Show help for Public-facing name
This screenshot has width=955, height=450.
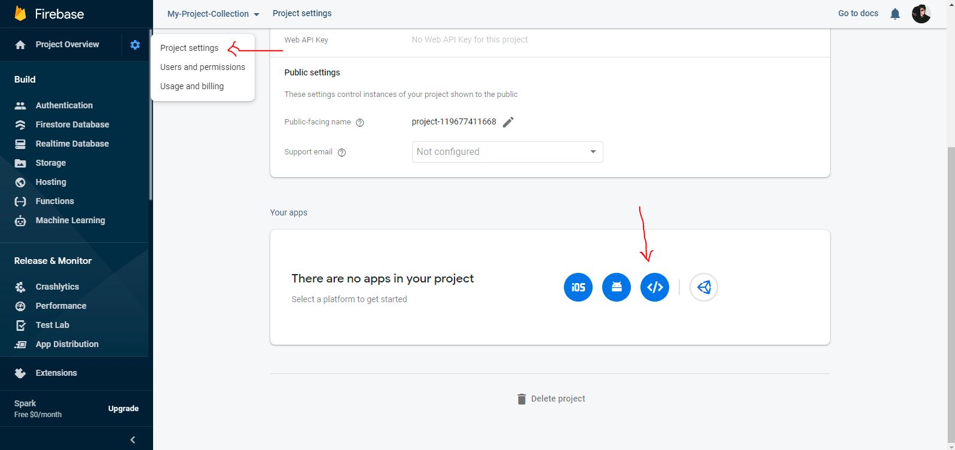point(360,123)
